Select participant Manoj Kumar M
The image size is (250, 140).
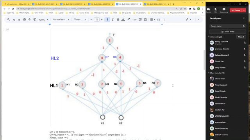228,42
